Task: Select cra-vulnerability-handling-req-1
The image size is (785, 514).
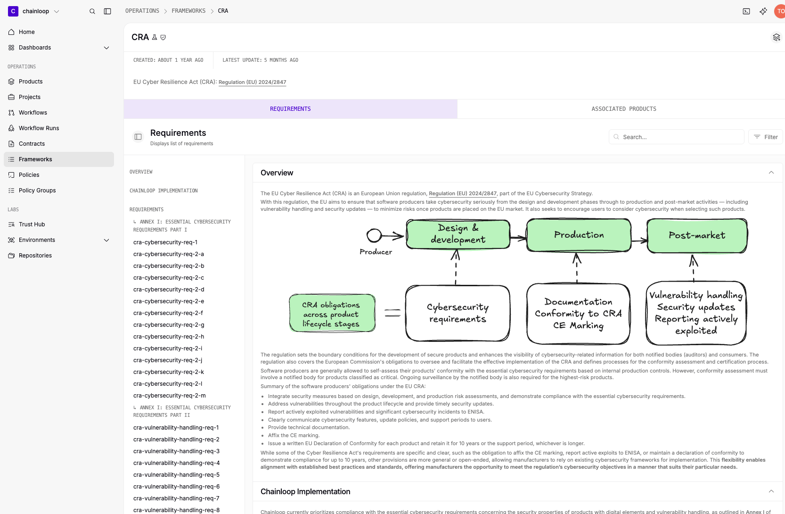Action: click(x=176, y=428)
